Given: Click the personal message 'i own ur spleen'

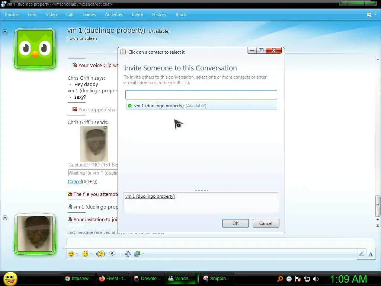Looking at the screenshot, I should coord(82,38).
